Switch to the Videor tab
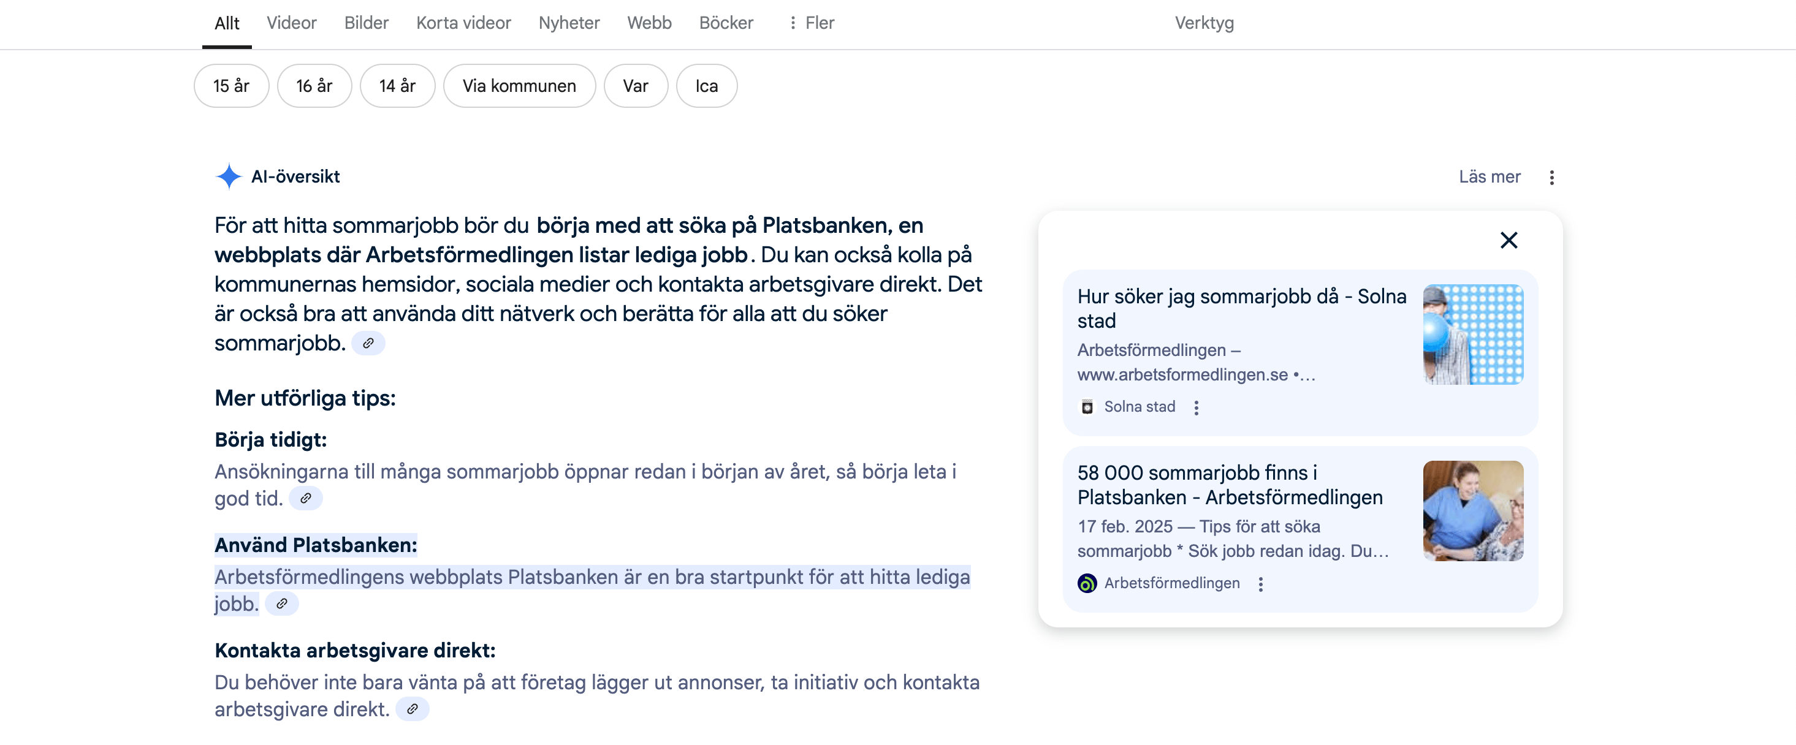The image size is (1796, 745). click(x=291, y=23)
